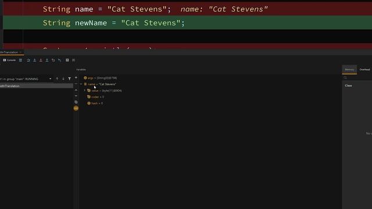The width and height of the screenshot is (372, 209).
Task: Click the Drop Frame icon
Action: click(x=53, y=60)
